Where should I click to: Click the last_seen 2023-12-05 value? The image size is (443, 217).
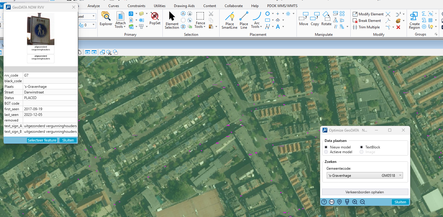tap(50, 115)
